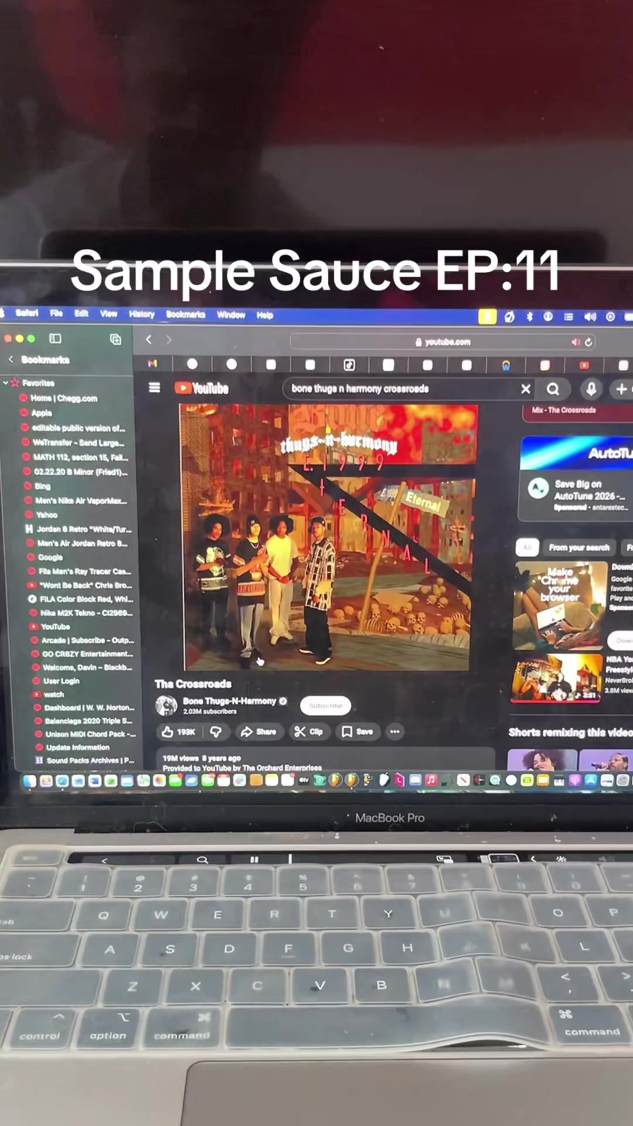Open the Google bookmark
Screen dimensions: 633x1126
click(45, 558)
